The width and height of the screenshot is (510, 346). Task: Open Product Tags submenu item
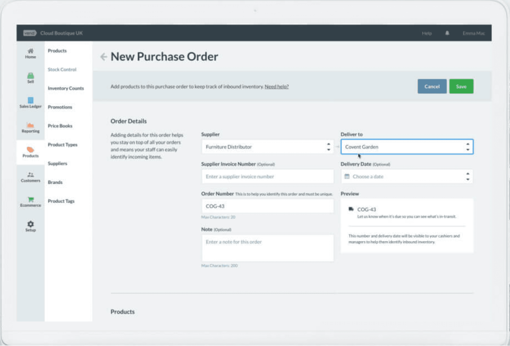pyautogui.click(x=61, y=201)
